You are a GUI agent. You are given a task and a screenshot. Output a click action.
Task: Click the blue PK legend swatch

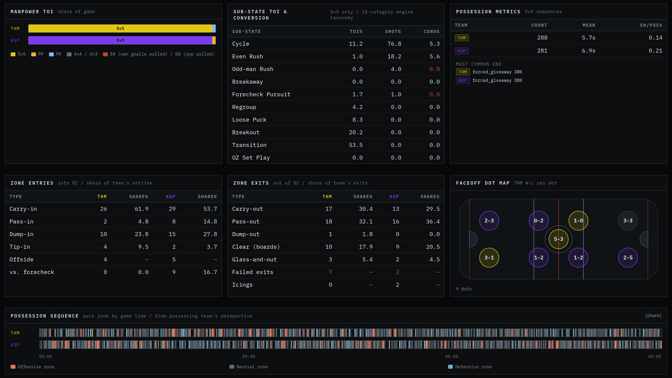coord(51,54)
